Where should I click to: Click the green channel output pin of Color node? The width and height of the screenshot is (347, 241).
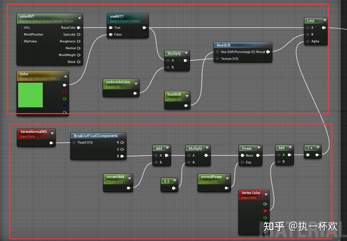[64, 99]
